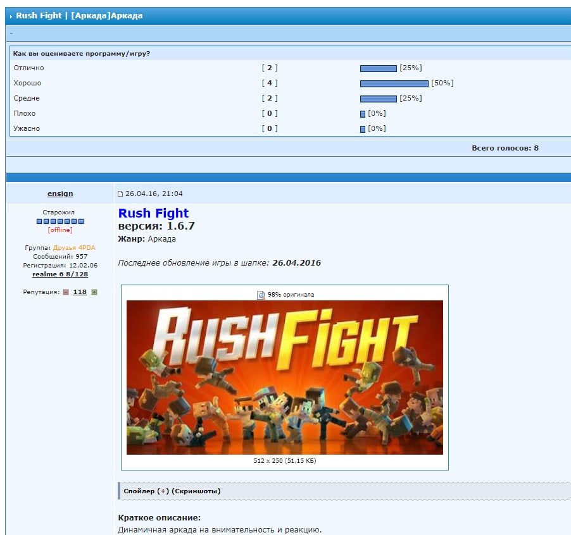Click the Отлично poll option text
The width and height of the screenshot is (571, 535).
click(28, 68)
